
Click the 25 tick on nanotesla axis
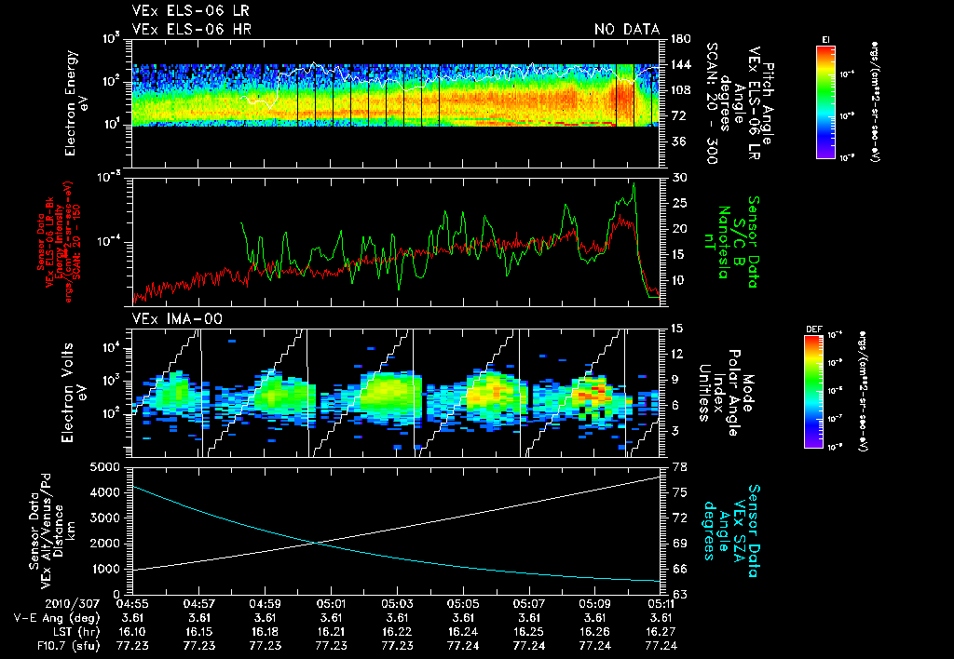tap(679, 203)
